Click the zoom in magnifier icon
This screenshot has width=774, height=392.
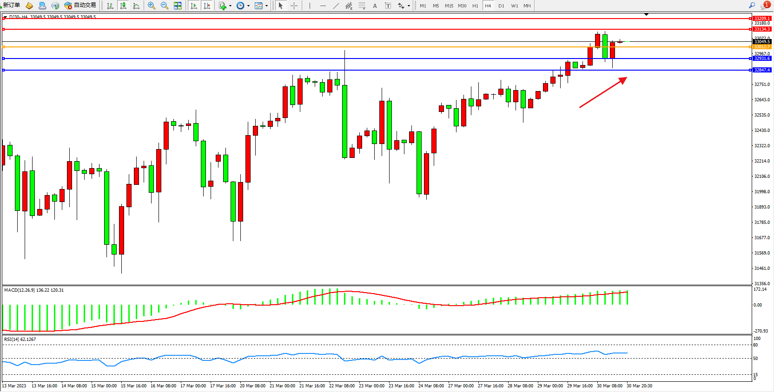[151, 6]
